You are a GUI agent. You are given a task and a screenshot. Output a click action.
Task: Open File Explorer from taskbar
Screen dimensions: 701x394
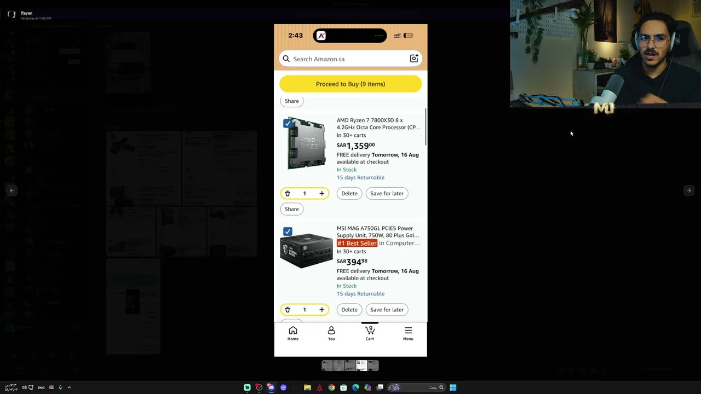point(307,387)
